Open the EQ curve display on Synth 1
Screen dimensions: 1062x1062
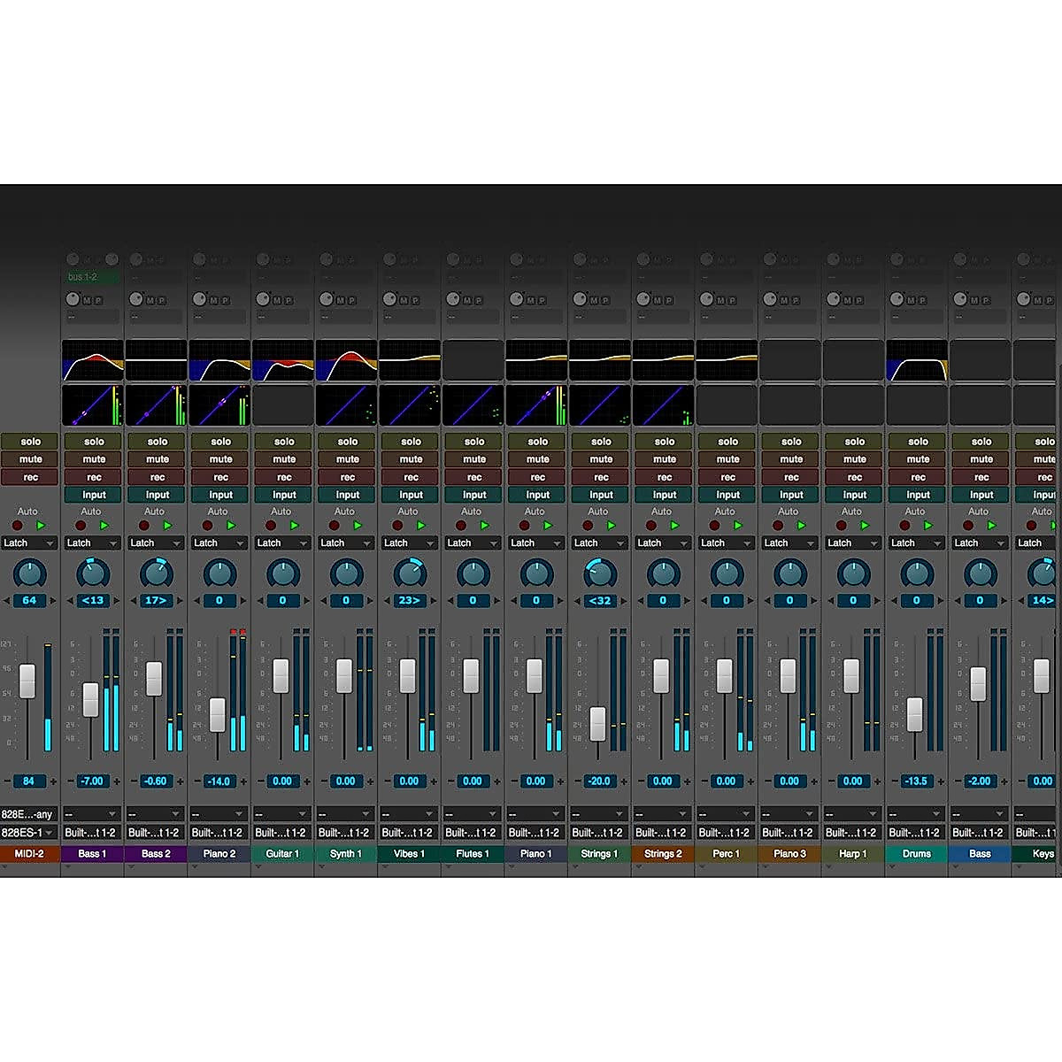point(346,358)
